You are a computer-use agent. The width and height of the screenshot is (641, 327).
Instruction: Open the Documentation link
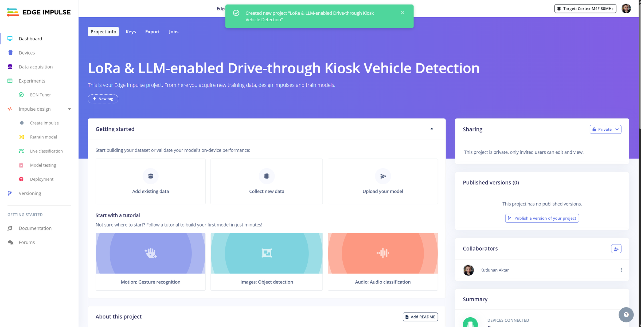35,228
